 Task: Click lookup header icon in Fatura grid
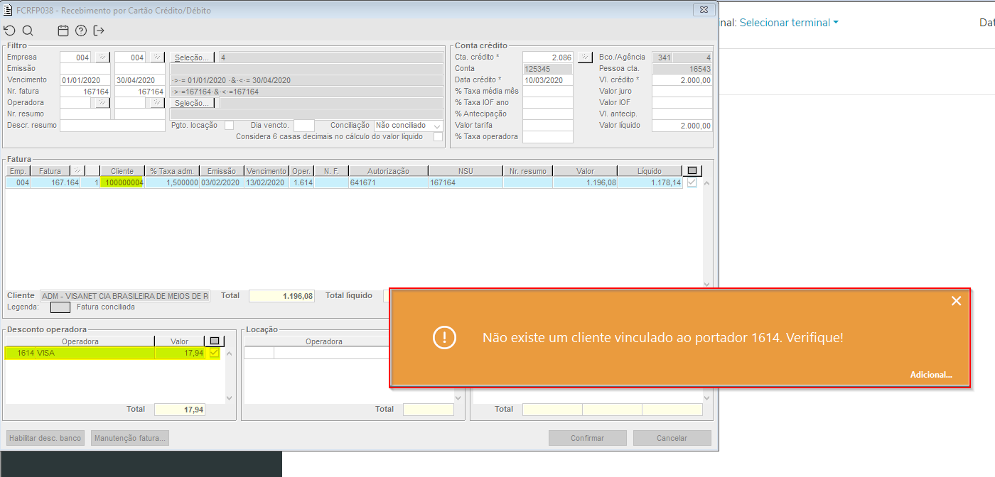pyautogui.click(x=77, y=171)
